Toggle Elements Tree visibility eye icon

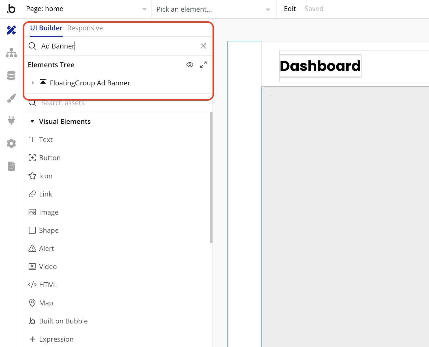point(190,65)
